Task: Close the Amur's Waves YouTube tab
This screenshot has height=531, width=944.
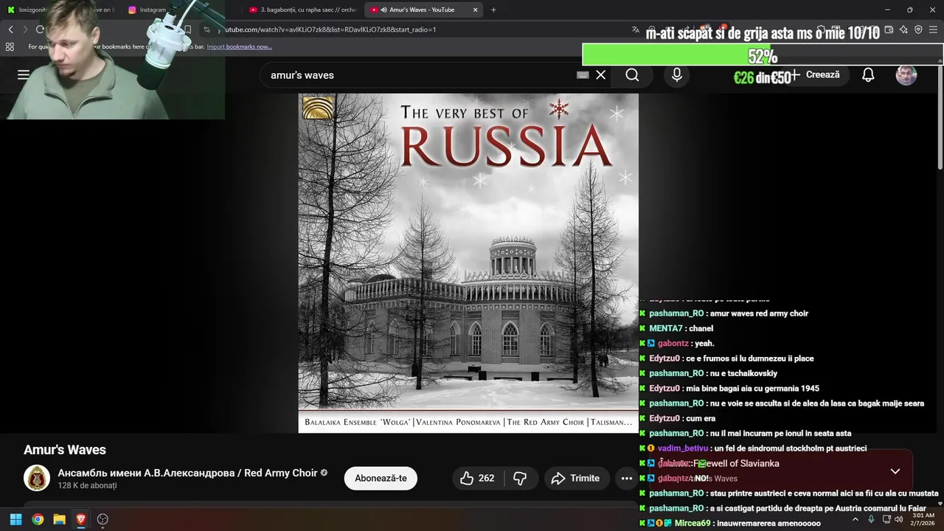Action: (x=475, y=10)
